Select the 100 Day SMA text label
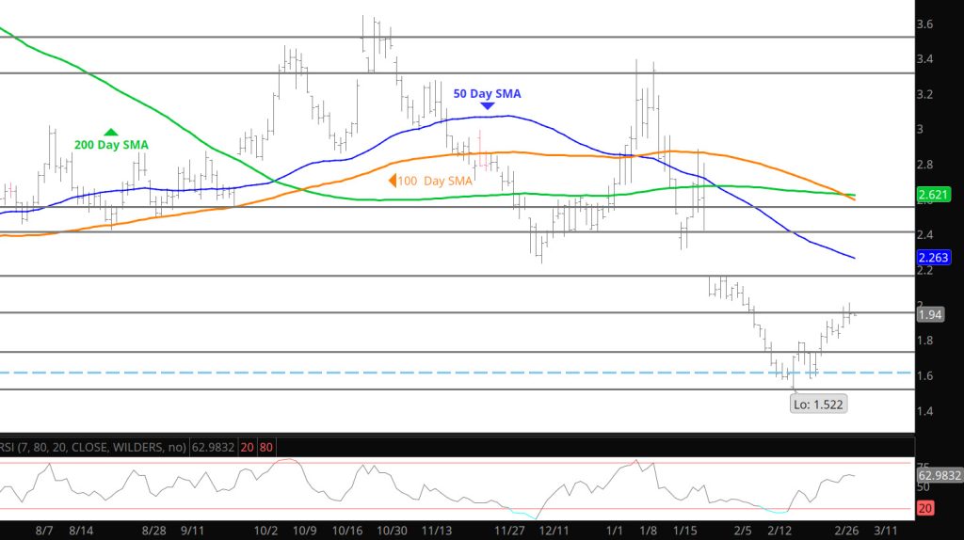964x540 pixels. tap(435, 181)
